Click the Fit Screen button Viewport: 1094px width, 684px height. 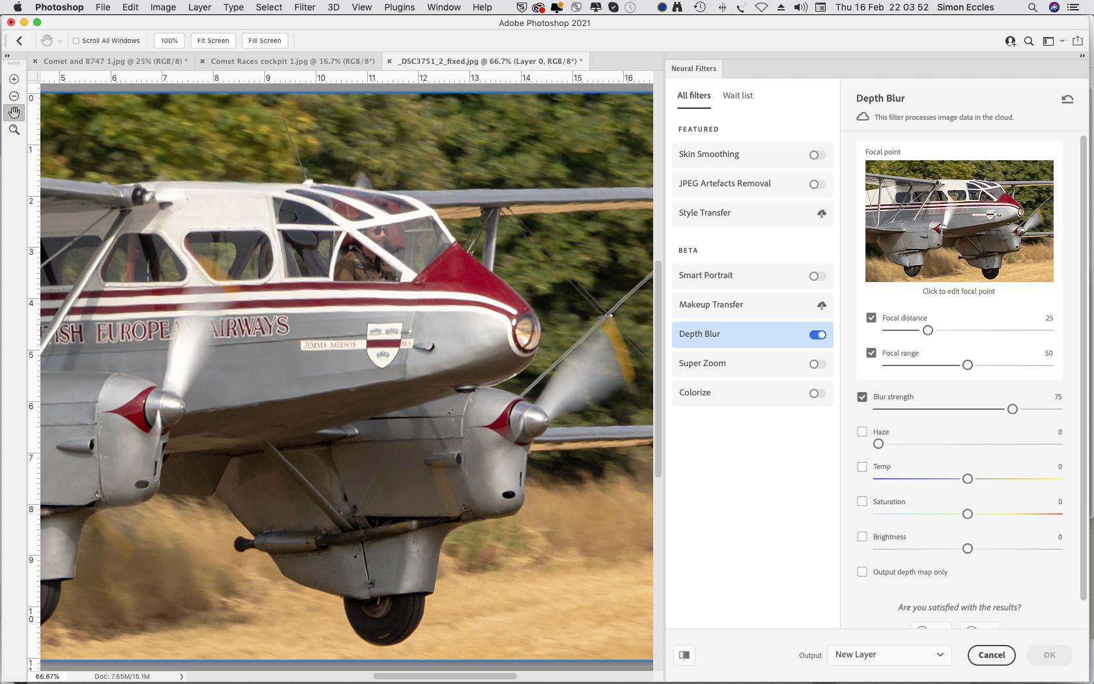(x=213, y=40)
